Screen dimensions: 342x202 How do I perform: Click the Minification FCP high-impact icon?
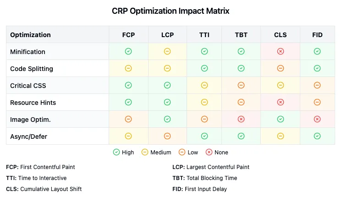(128, 51)
